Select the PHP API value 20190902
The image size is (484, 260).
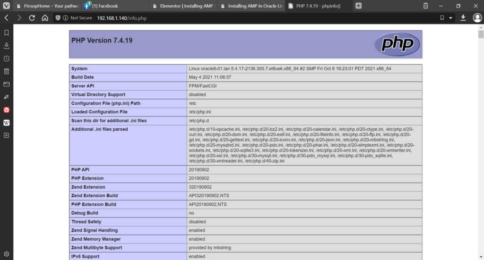click(199, 170)
